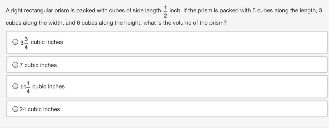The height and width of the screenshot is (128, 329).
Task: Click blank area of the 3 3/4 answer card
Action: tap(192, 42)
